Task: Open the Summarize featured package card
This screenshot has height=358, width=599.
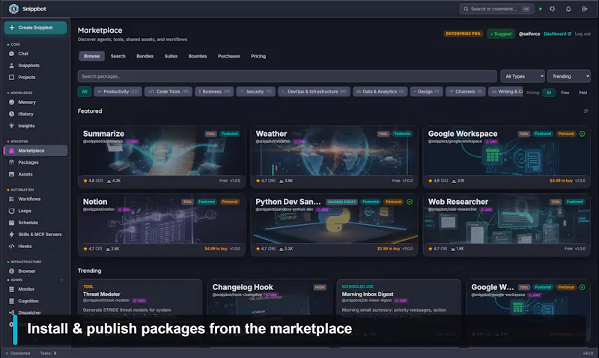Action: tap(161, 157)
